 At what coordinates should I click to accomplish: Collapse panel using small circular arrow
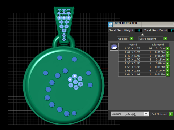(142, 35)
